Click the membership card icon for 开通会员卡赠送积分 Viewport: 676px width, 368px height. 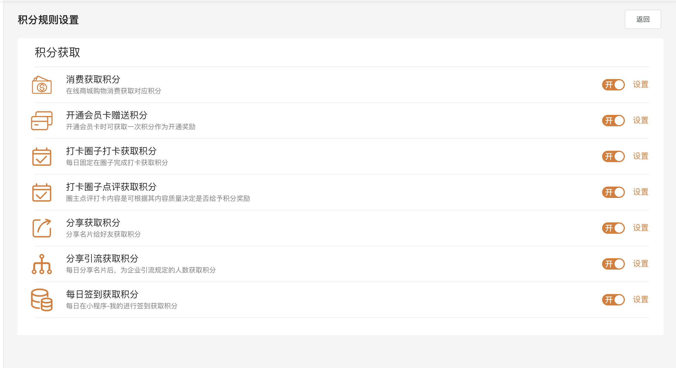[42, 121]
